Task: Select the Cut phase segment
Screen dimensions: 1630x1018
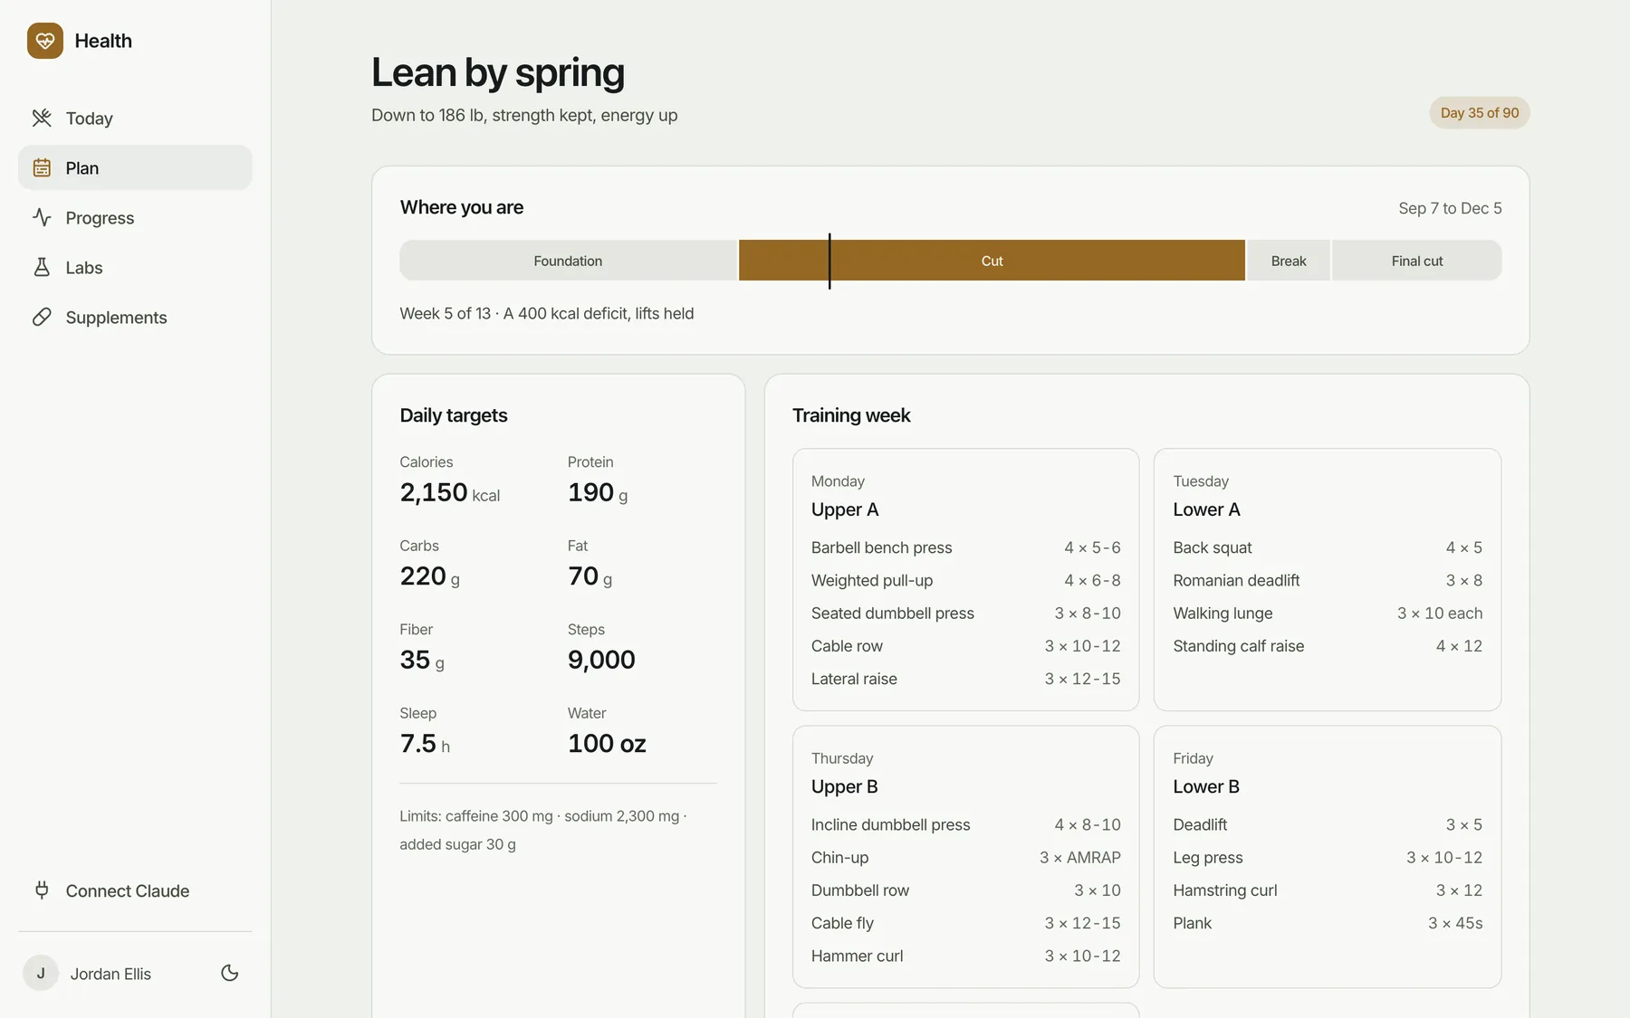Action: pos(992,261)
